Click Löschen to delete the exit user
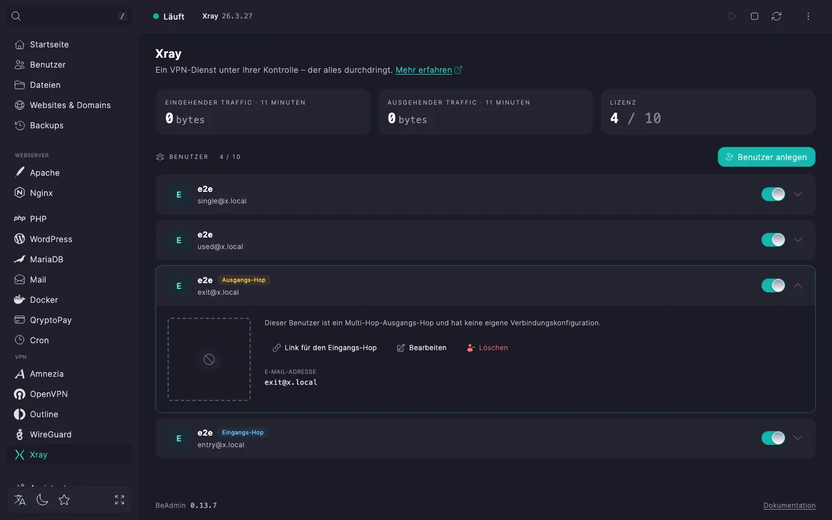The width and height of the screenshot is (832, 520). (x=487, y=348)
